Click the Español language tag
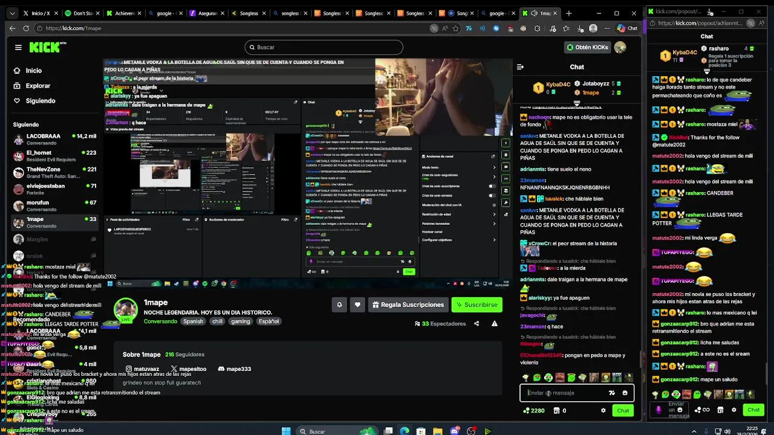This screenshot has height=435, width=774. (x=268, y=321)
